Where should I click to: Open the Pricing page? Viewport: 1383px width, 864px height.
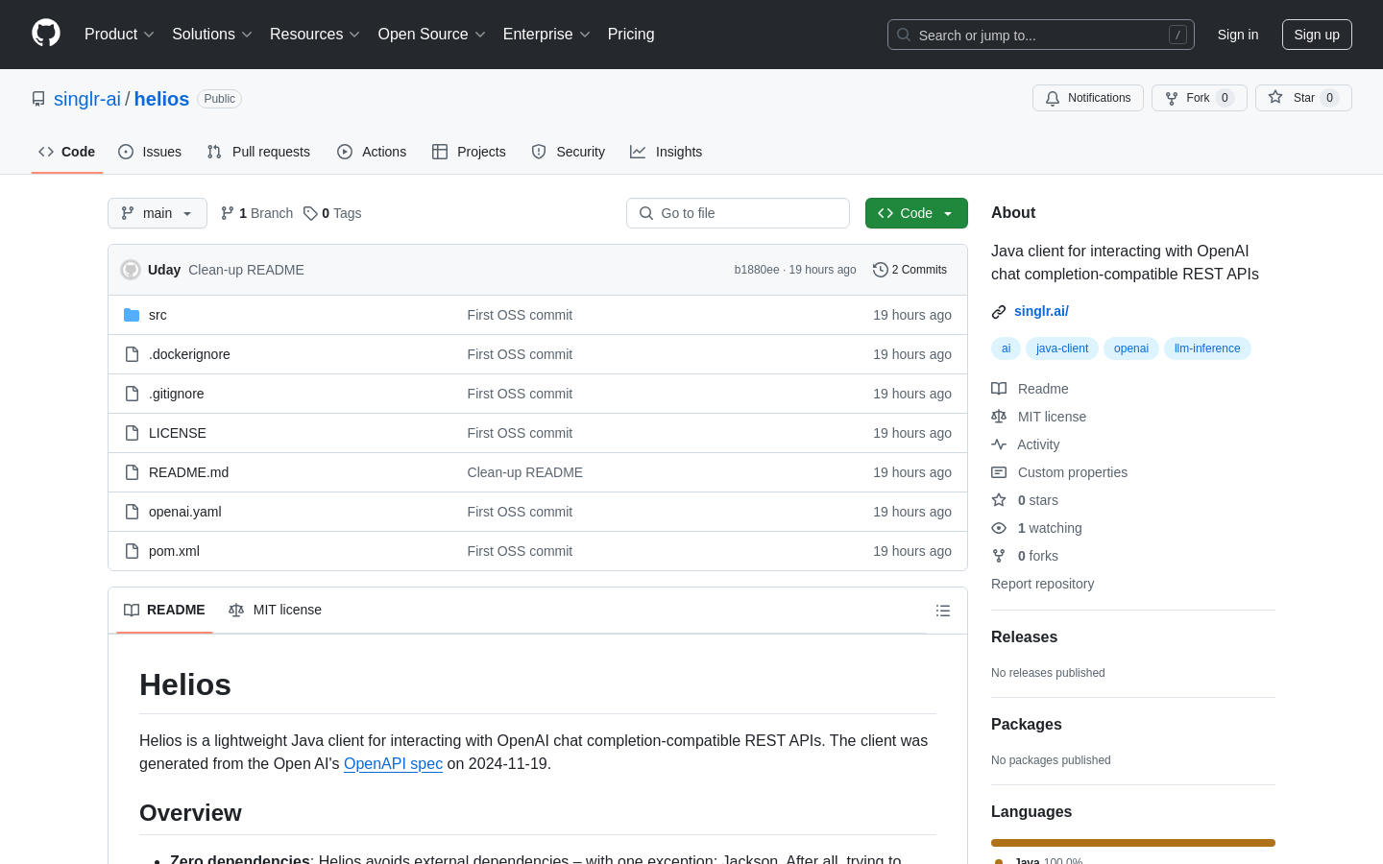631,35
